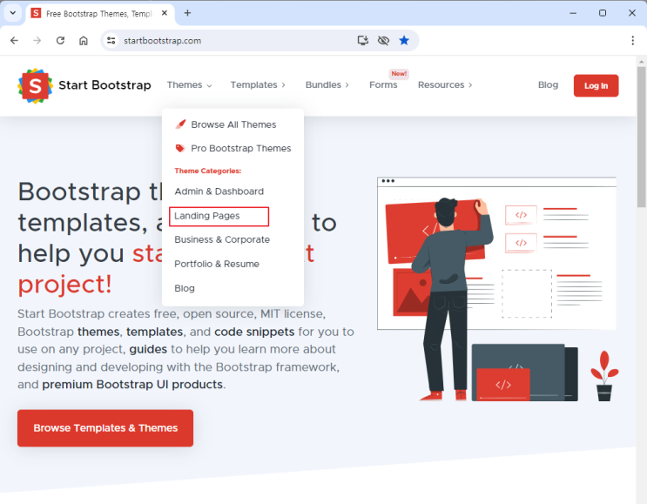Viewport: 647px width, 504px height.
Task: Open the tab search dropdown arrow
Action: [x=13, y=13]
